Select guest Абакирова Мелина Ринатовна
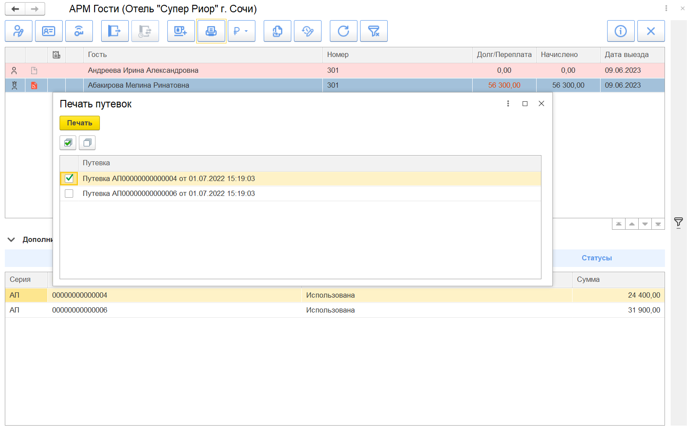This screenshot has width=693, height=430. [x=138, y=85]
